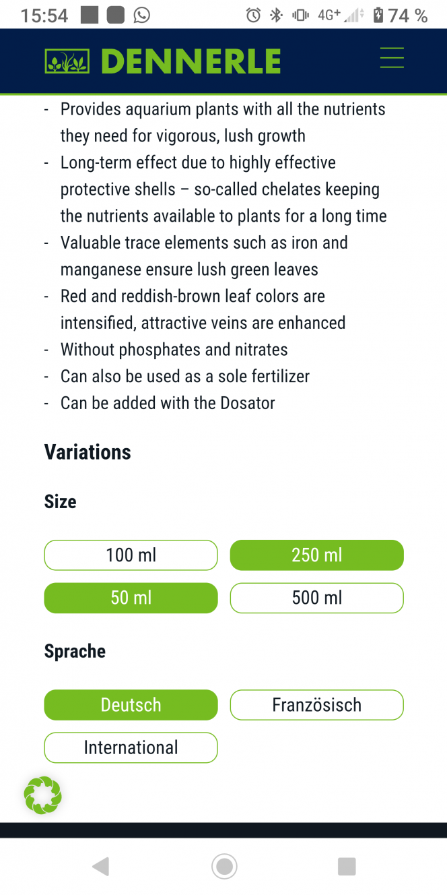Tap the WhatsApp notification icon
This screenshot has height=895, width=447.
[x=141, y=15]
